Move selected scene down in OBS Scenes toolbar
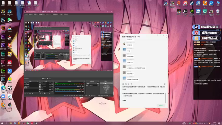The width and height of the screenshot is (222, 125). click(x=32, y=93)
